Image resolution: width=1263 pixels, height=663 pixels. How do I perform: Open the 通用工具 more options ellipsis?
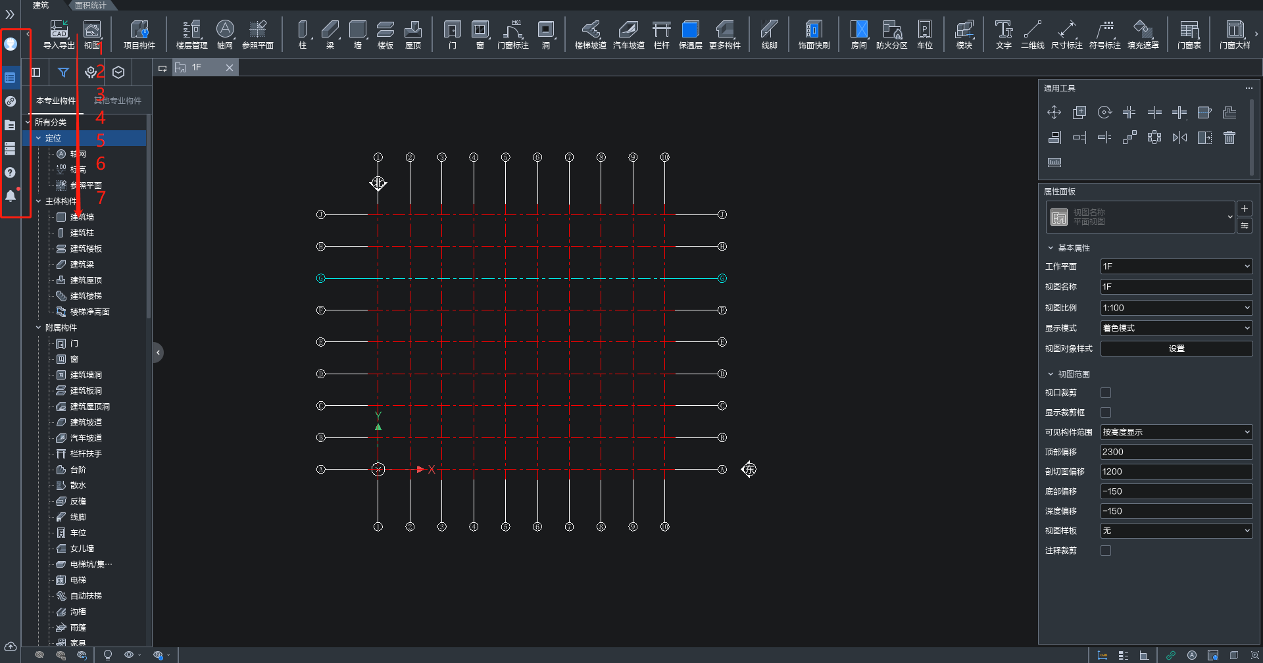click(x=1249, y=88)
